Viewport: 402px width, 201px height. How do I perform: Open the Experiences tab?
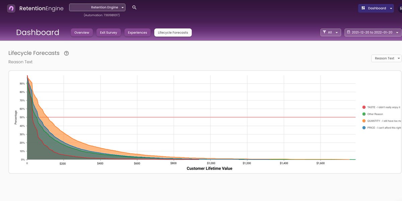137,32
